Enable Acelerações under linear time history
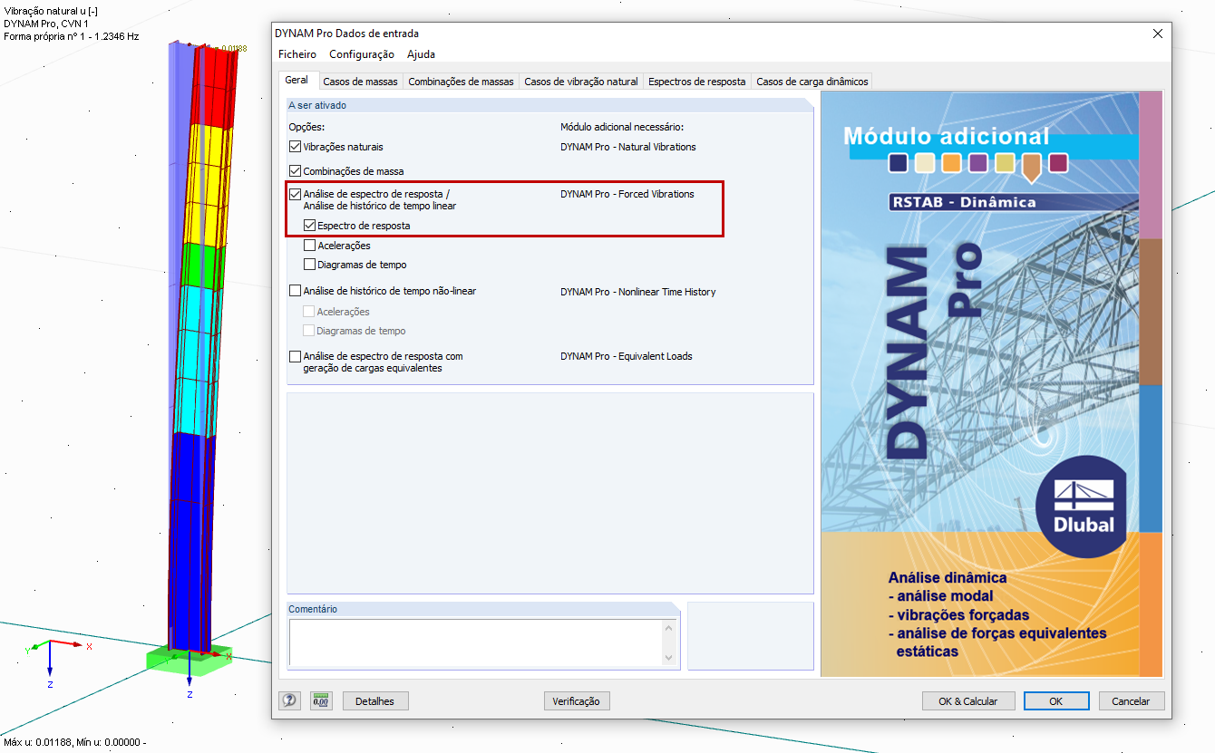This screenshot has height=753, width=1215. (309, 246)
